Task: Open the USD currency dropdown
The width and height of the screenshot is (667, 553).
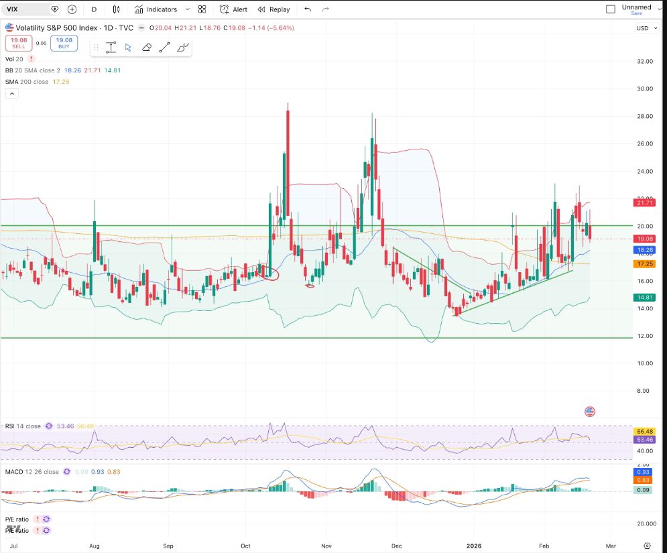Action: (645, 28)
